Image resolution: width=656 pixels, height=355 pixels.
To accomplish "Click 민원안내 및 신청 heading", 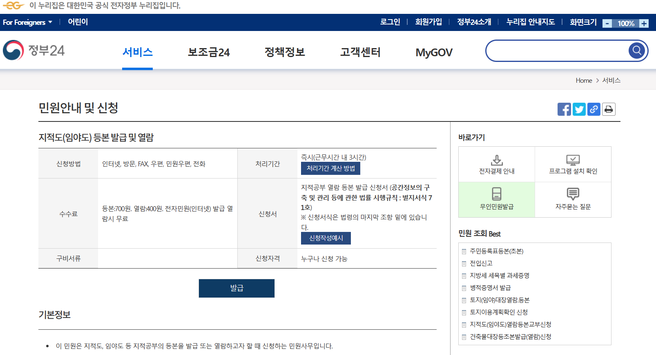I will point(78,108).
